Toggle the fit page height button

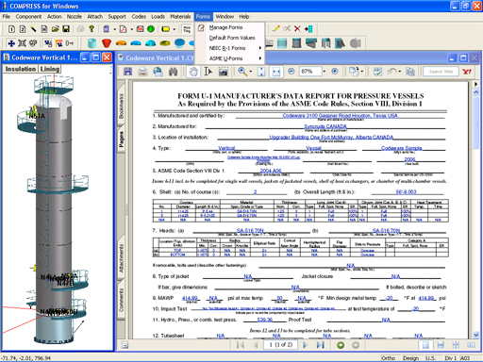(261, 72)
